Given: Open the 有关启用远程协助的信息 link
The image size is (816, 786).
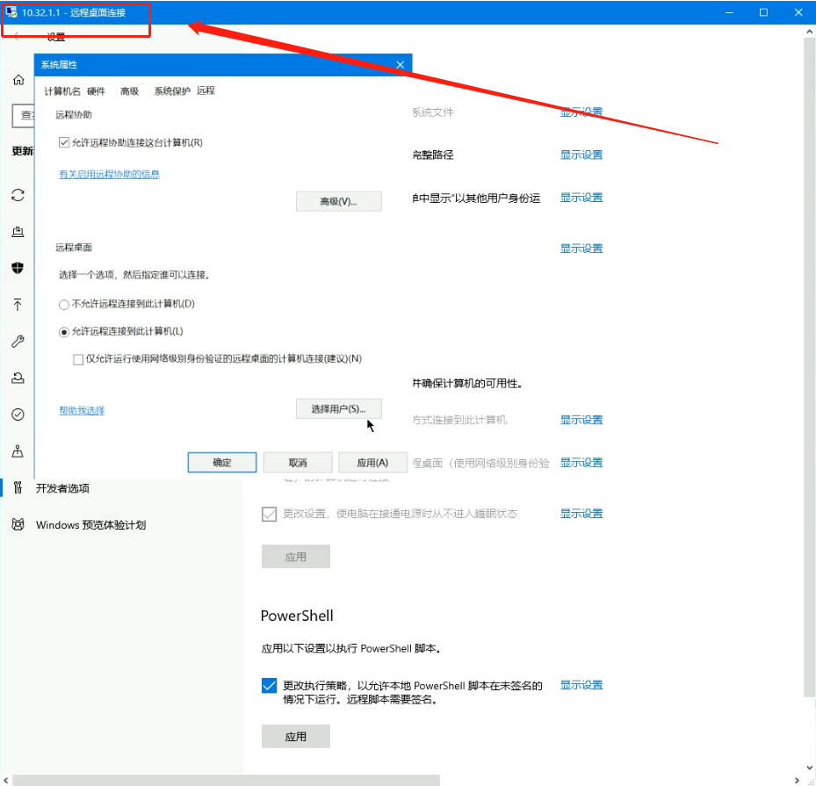Looking at the screenshot, I should (x=109, y=174).
